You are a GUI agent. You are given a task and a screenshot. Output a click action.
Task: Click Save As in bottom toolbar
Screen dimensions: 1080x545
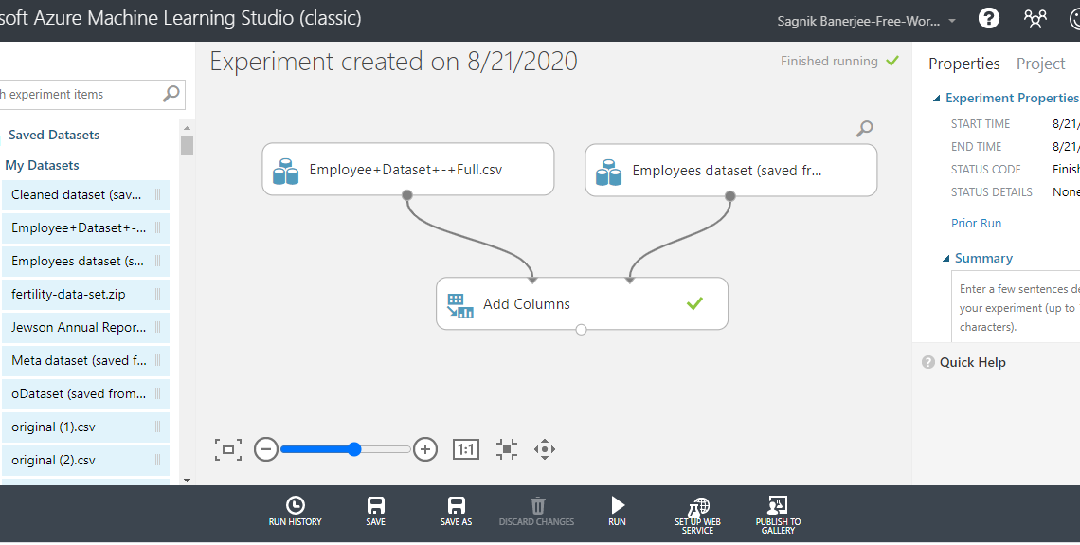[456, 511]
